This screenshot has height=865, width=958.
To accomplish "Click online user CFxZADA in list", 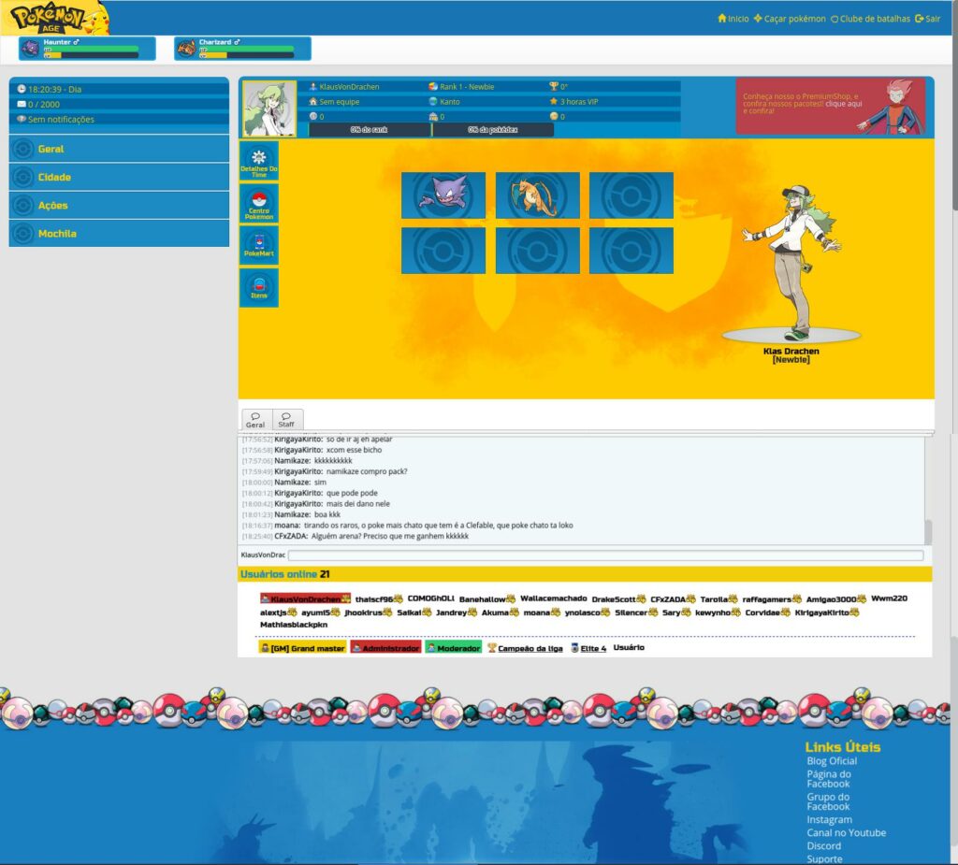I will coord(673,599).
